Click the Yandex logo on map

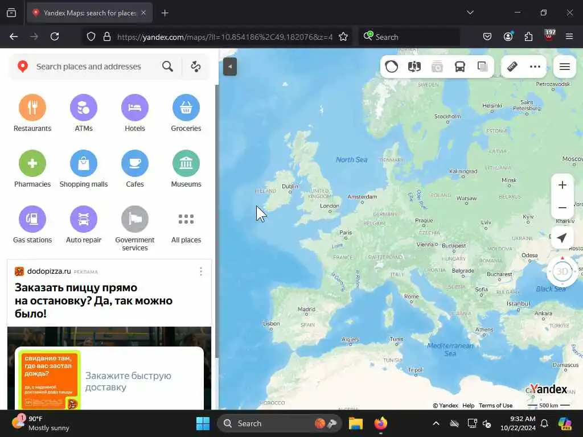[x=548, y=389]
